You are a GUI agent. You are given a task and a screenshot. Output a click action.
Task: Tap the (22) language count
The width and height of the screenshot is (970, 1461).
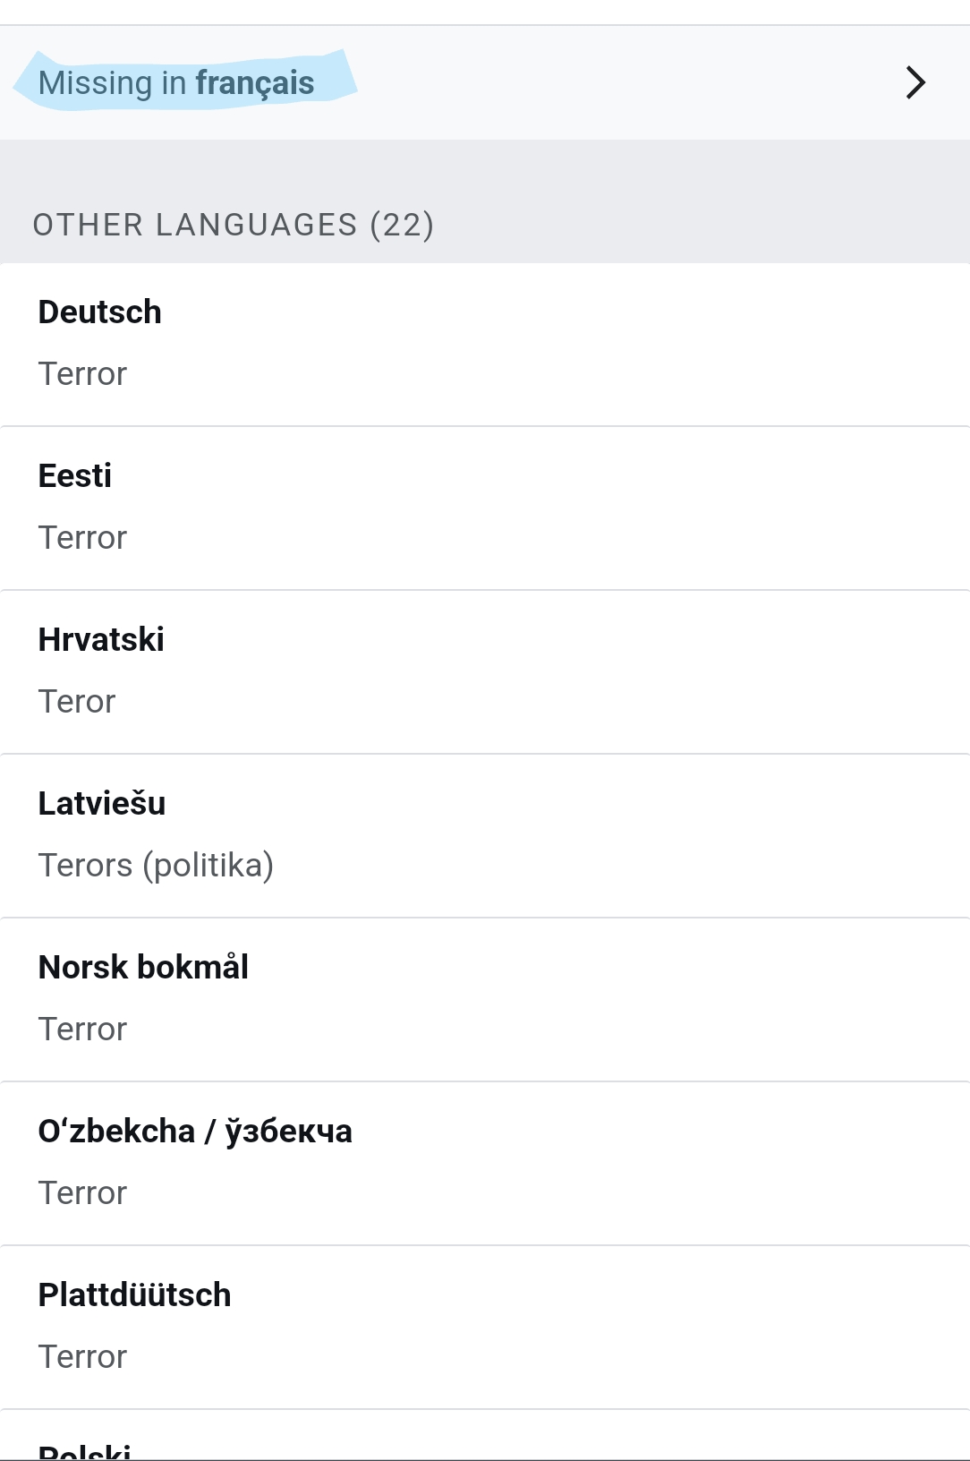(x=402, y=225)
